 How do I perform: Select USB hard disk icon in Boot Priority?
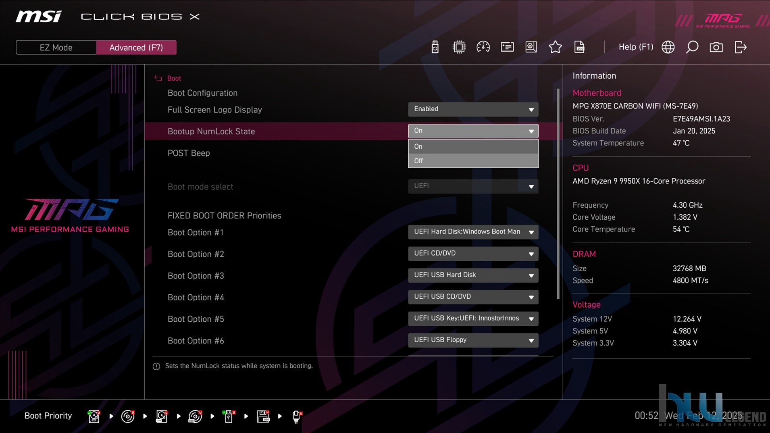coord(162,416)
